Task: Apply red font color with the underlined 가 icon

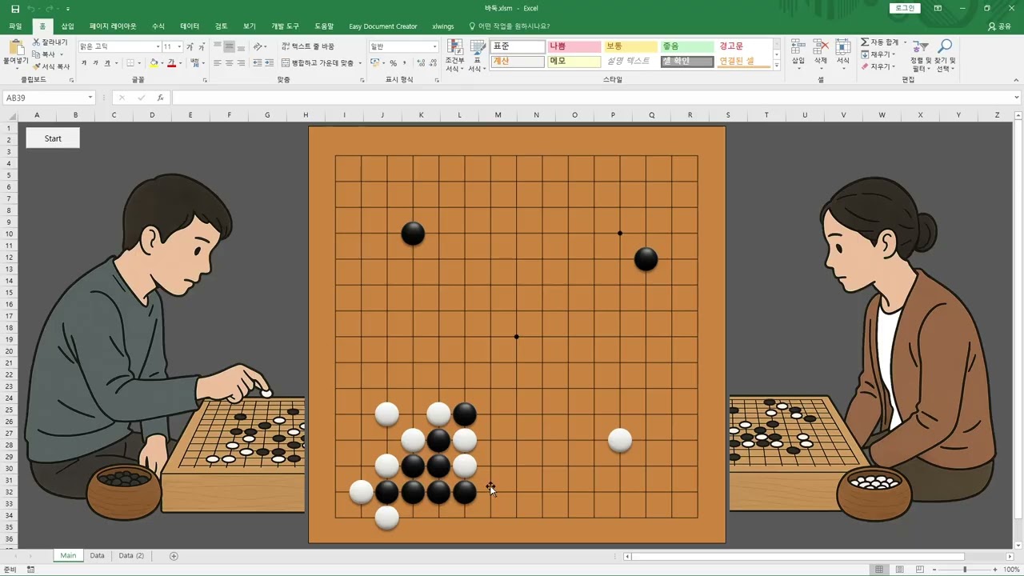Action: [x=171, y=63]
